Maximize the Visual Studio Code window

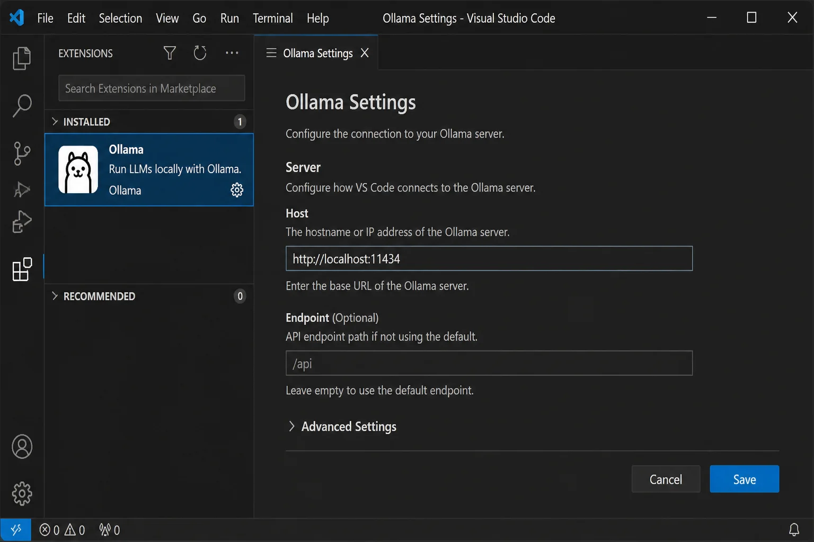751,17
